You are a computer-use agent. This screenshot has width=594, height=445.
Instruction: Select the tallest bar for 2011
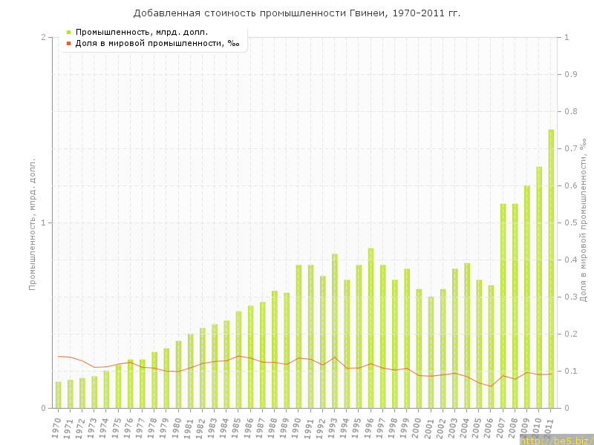[551, 268]
